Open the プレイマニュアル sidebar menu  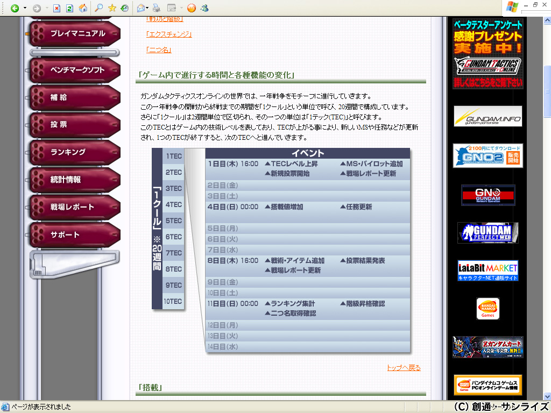[74, 34]
